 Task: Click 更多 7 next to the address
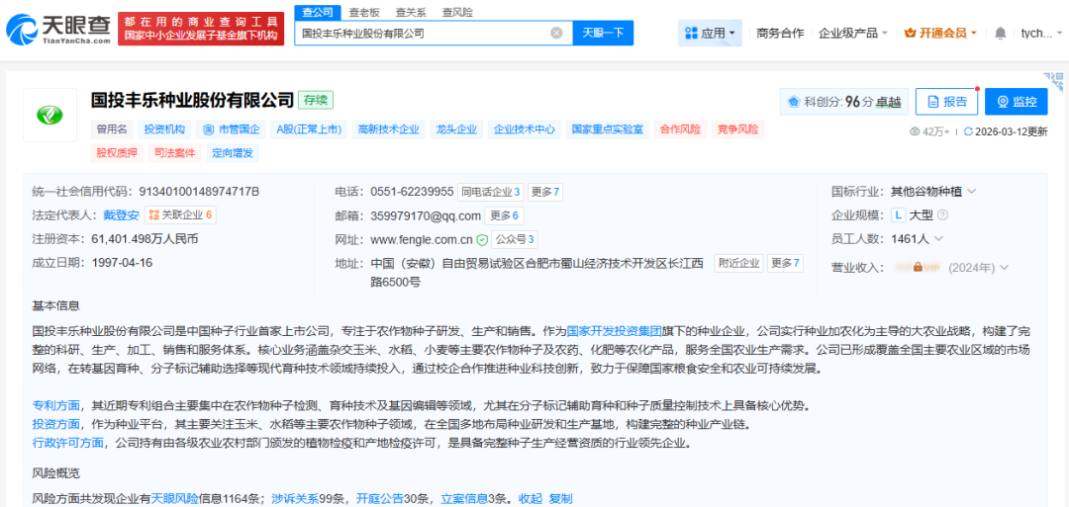pyautogui.click(x=785, y=263)
